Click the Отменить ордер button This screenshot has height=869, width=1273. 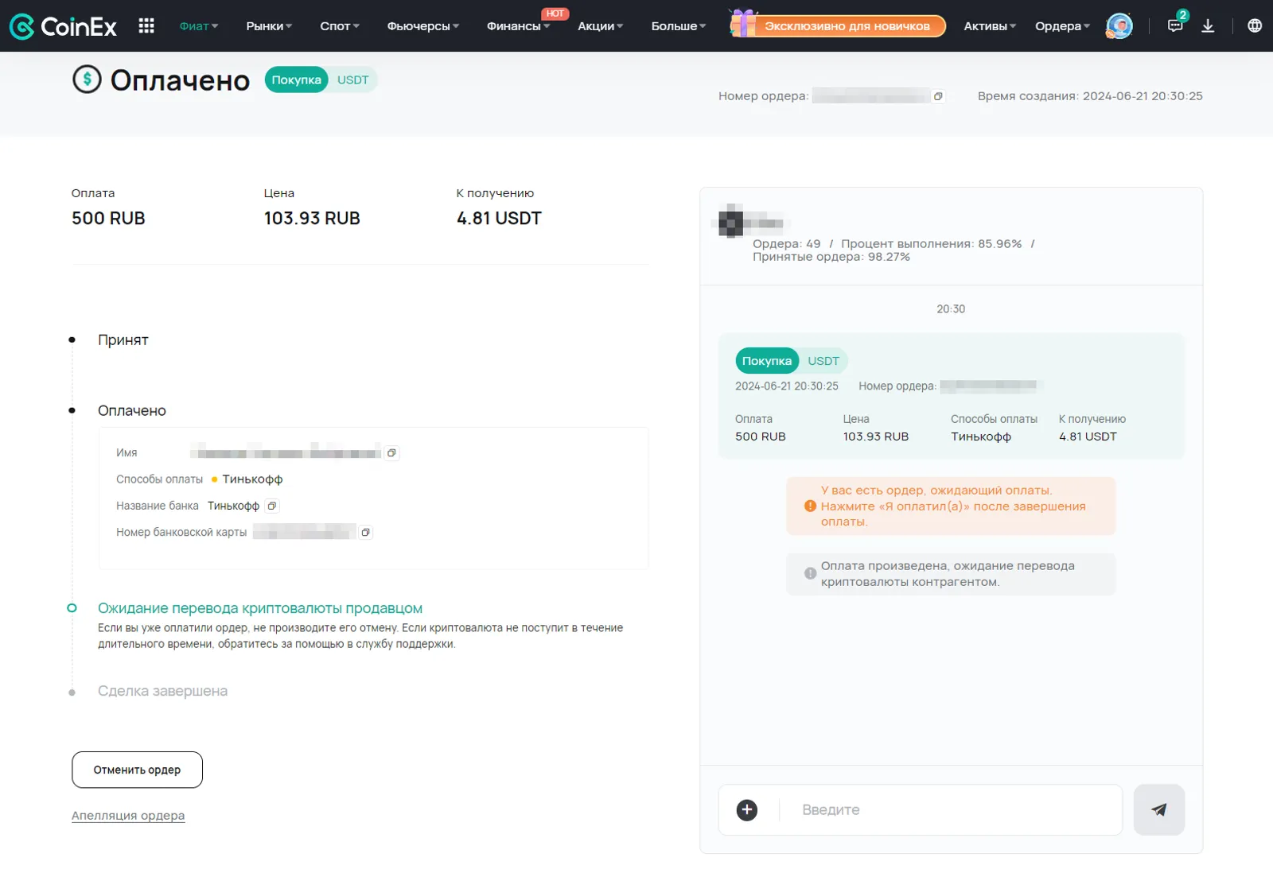pyautogui.click(x=137, y=770)
